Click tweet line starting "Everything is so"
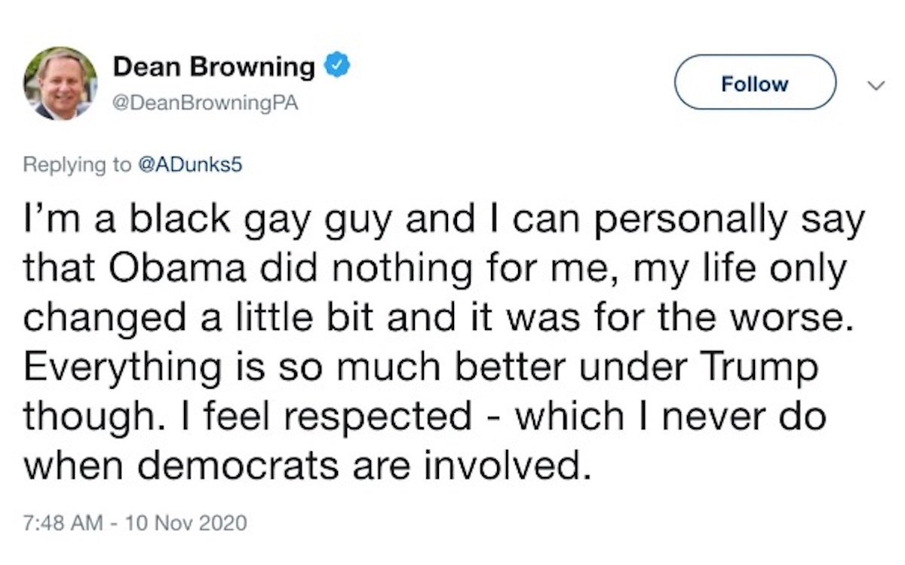The width and height of the screenshot is (905, 565). (x=420, y=368)
